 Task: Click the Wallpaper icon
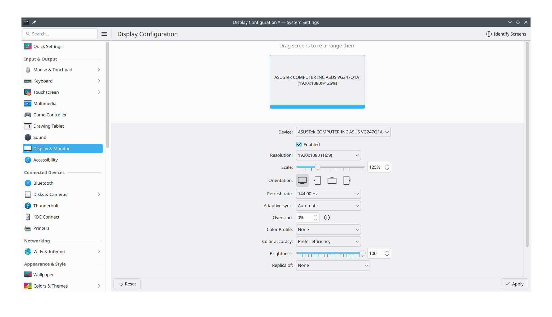(28, 275)
